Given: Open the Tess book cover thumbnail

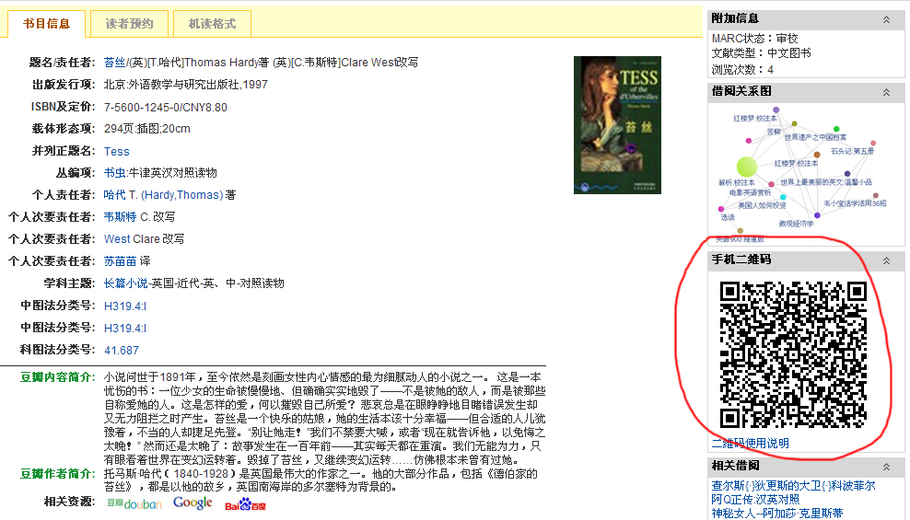Looking at the screenshot, I should [x=617, y=124].
